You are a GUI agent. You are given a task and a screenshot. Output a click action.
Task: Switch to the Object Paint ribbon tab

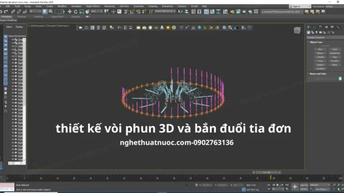click(x=57, y=16)
